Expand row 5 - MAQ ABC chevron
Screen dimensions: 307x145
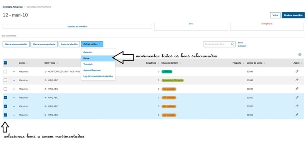click(x=14, y=106)
